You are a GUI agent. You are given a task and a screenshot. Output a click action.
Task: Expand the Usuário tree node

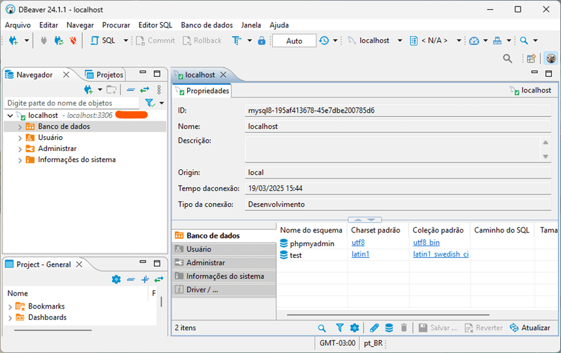20,137
